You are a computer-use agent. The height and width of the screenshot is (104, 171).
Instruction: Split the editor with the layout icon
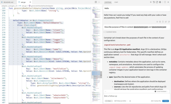point(96,2)
